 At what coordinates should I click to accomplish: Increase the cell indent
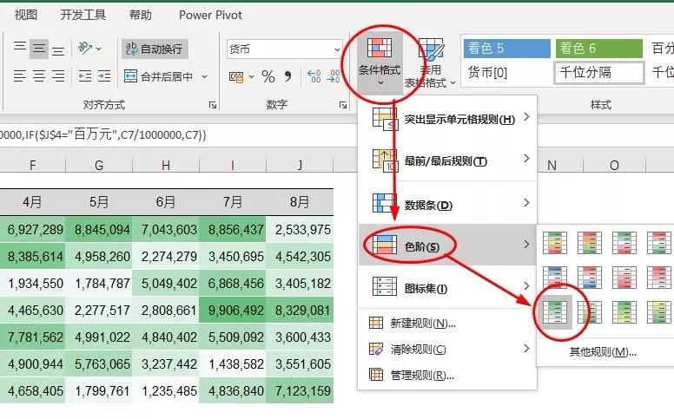point(104,76)
